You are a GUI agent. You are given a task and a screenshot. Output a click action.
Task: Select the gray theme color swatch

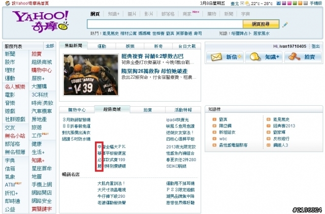(305, 3)
